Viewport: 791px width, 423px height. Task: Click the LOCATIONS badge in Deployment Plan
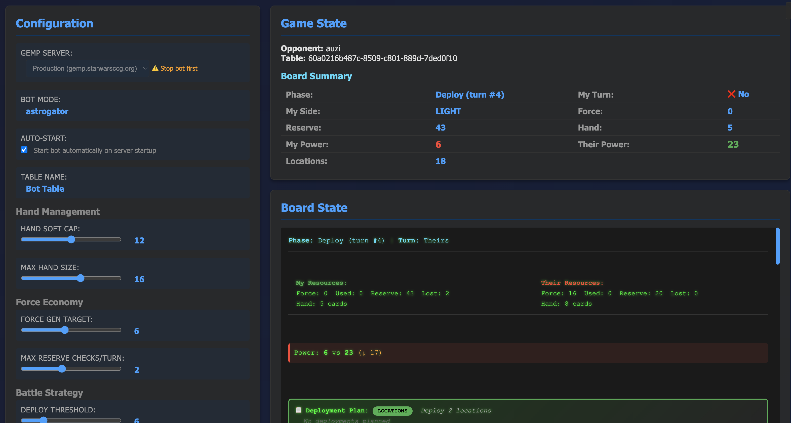coord(392,411)
